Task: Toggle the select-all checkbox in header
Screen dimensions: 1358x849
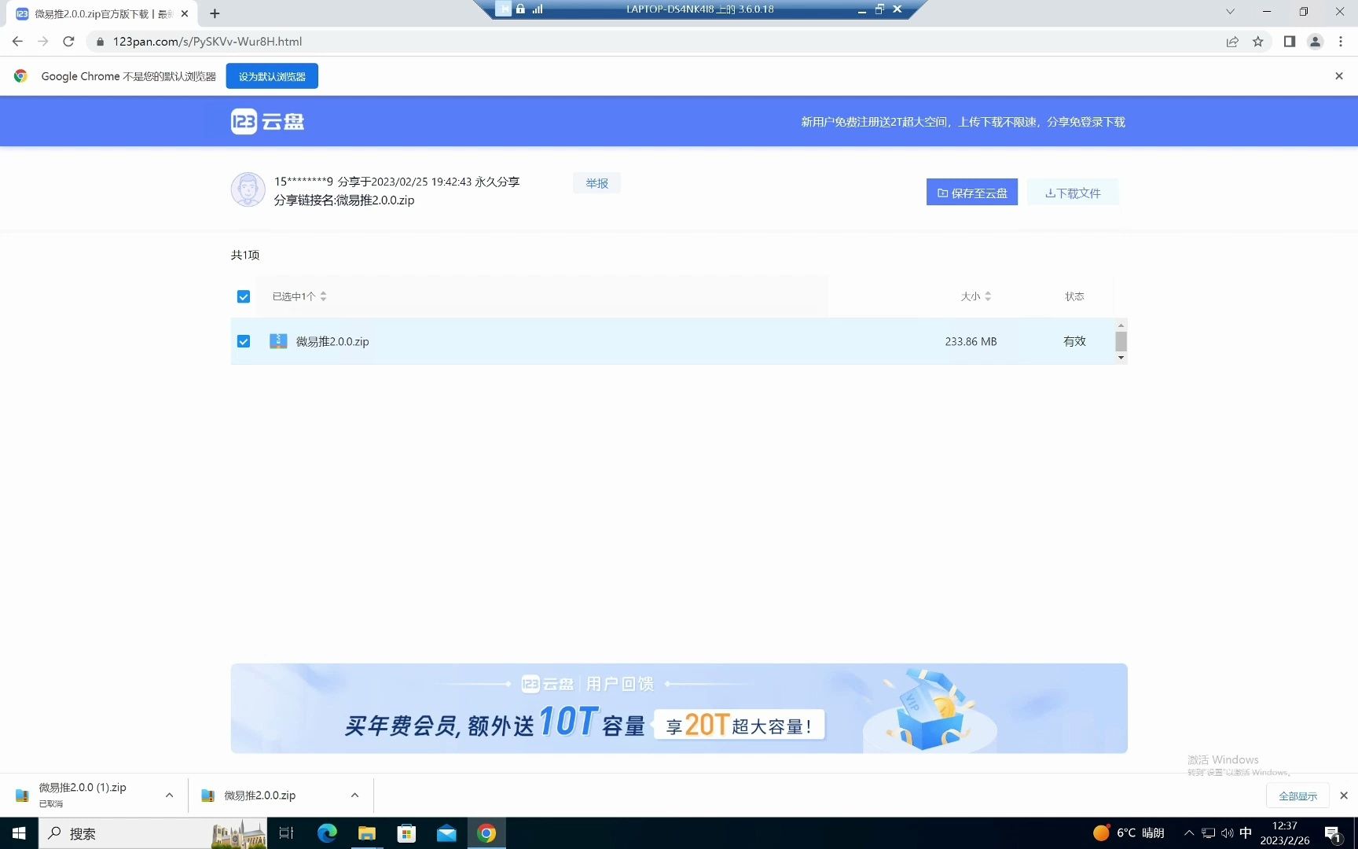Action: 244,296
